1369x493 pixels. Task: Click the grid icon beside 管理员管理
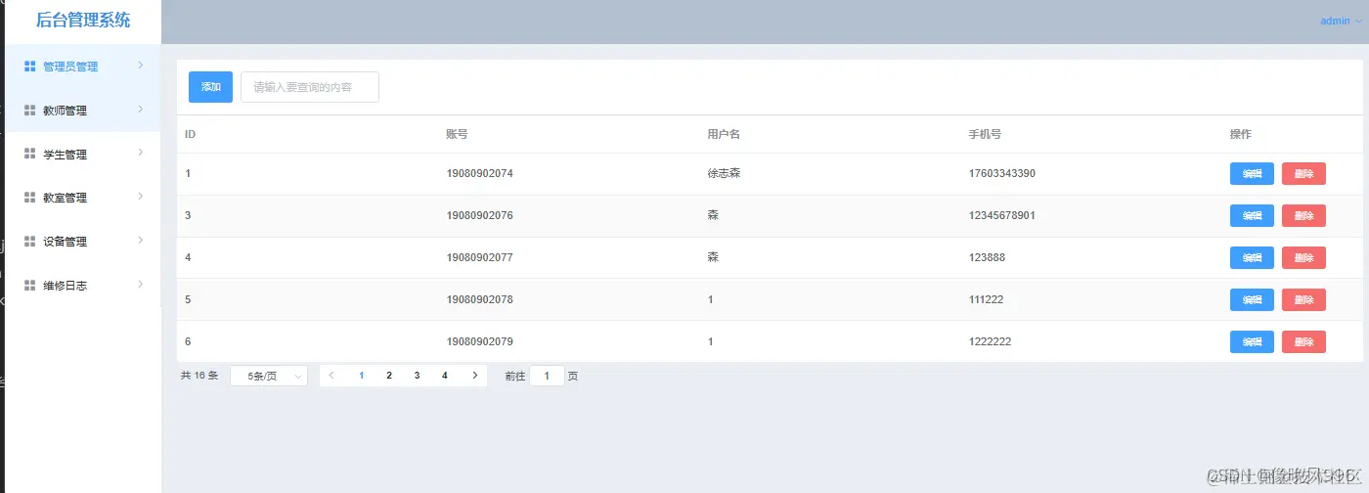coord(30,67)
